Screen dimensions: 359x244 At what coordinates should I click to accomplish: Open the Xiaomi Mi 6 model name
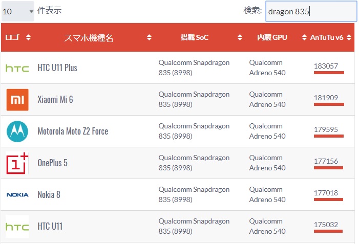[x=55, y=99]
